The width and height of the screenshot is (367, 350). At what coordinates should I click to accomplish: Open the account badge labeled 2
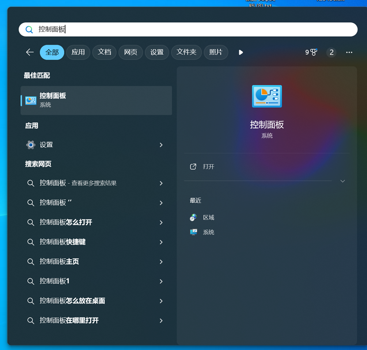(331, 52)
